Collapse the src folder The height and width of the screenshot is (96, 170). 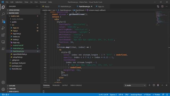[x=23, y=25]
